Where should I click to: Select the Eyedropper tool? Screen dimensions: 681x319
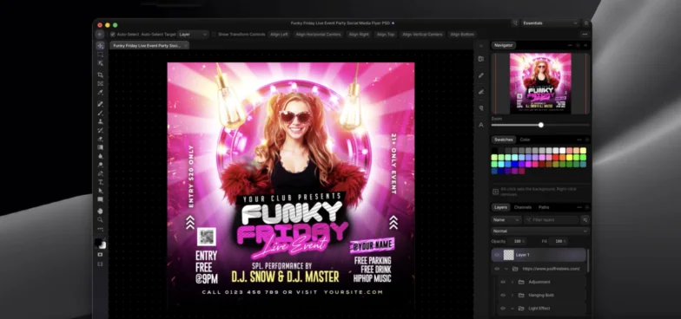tap(101, 92)
